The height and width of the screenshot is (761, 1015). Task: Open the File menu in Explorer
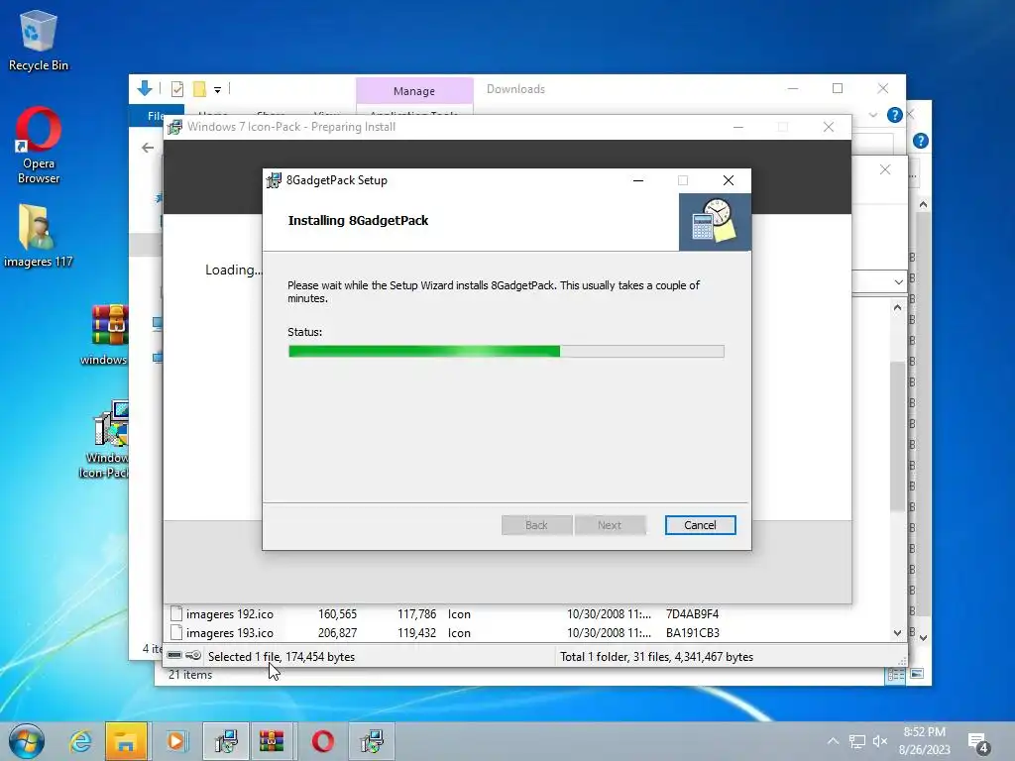156,115
